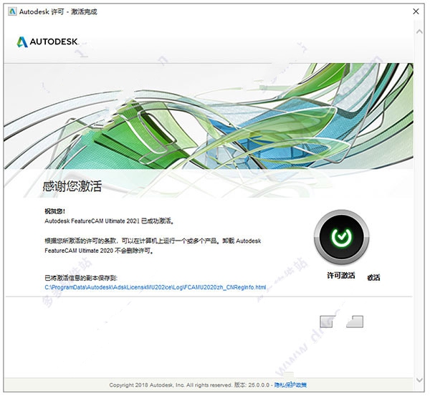The height and width of the screenshot is (396, 430).
Task: Click the 感谢您激活 heading
Action: (x=72, y=186)
